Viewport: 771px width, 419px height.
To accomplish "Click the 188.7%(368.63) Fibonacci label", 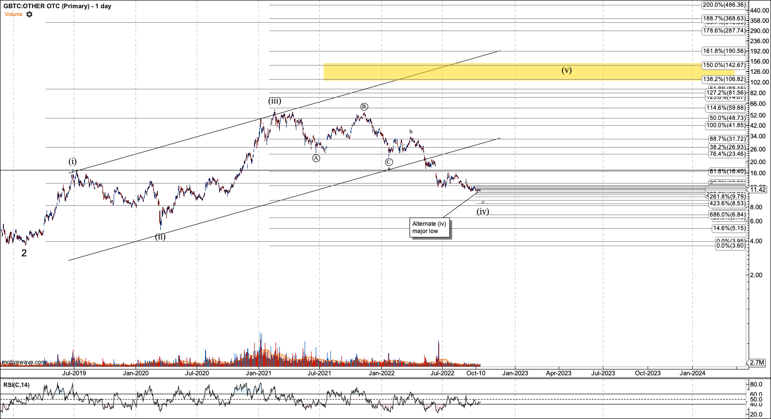I will pos(724,18).
